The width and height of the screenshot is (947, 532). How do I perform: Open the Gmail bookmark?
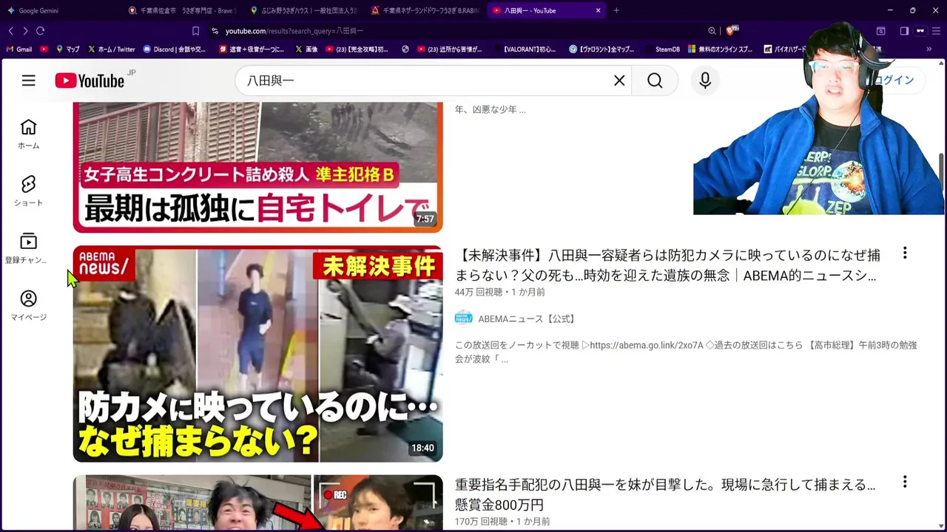click(x=18, y=50)
